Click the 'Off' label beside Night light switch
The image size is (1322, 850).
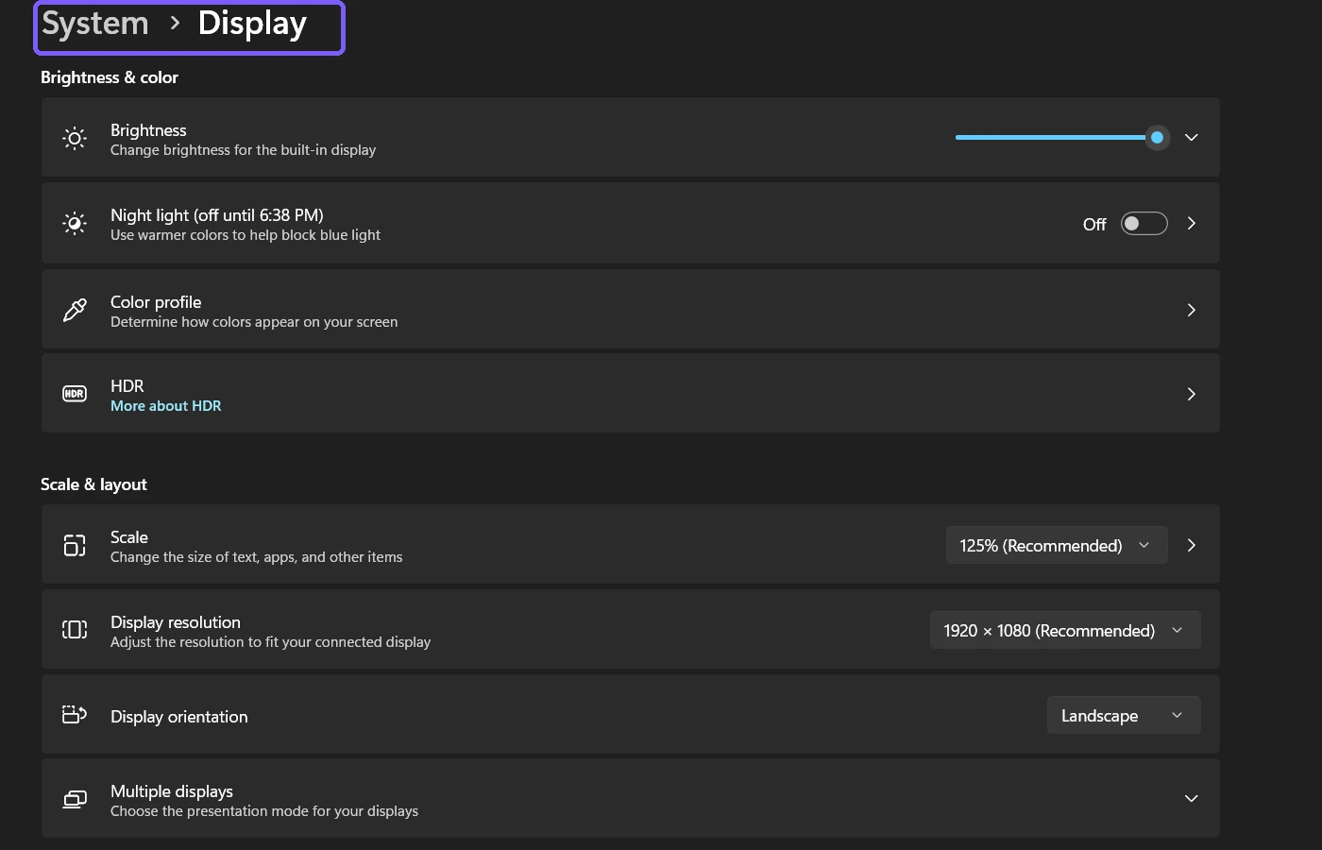tap(1094, 225)
